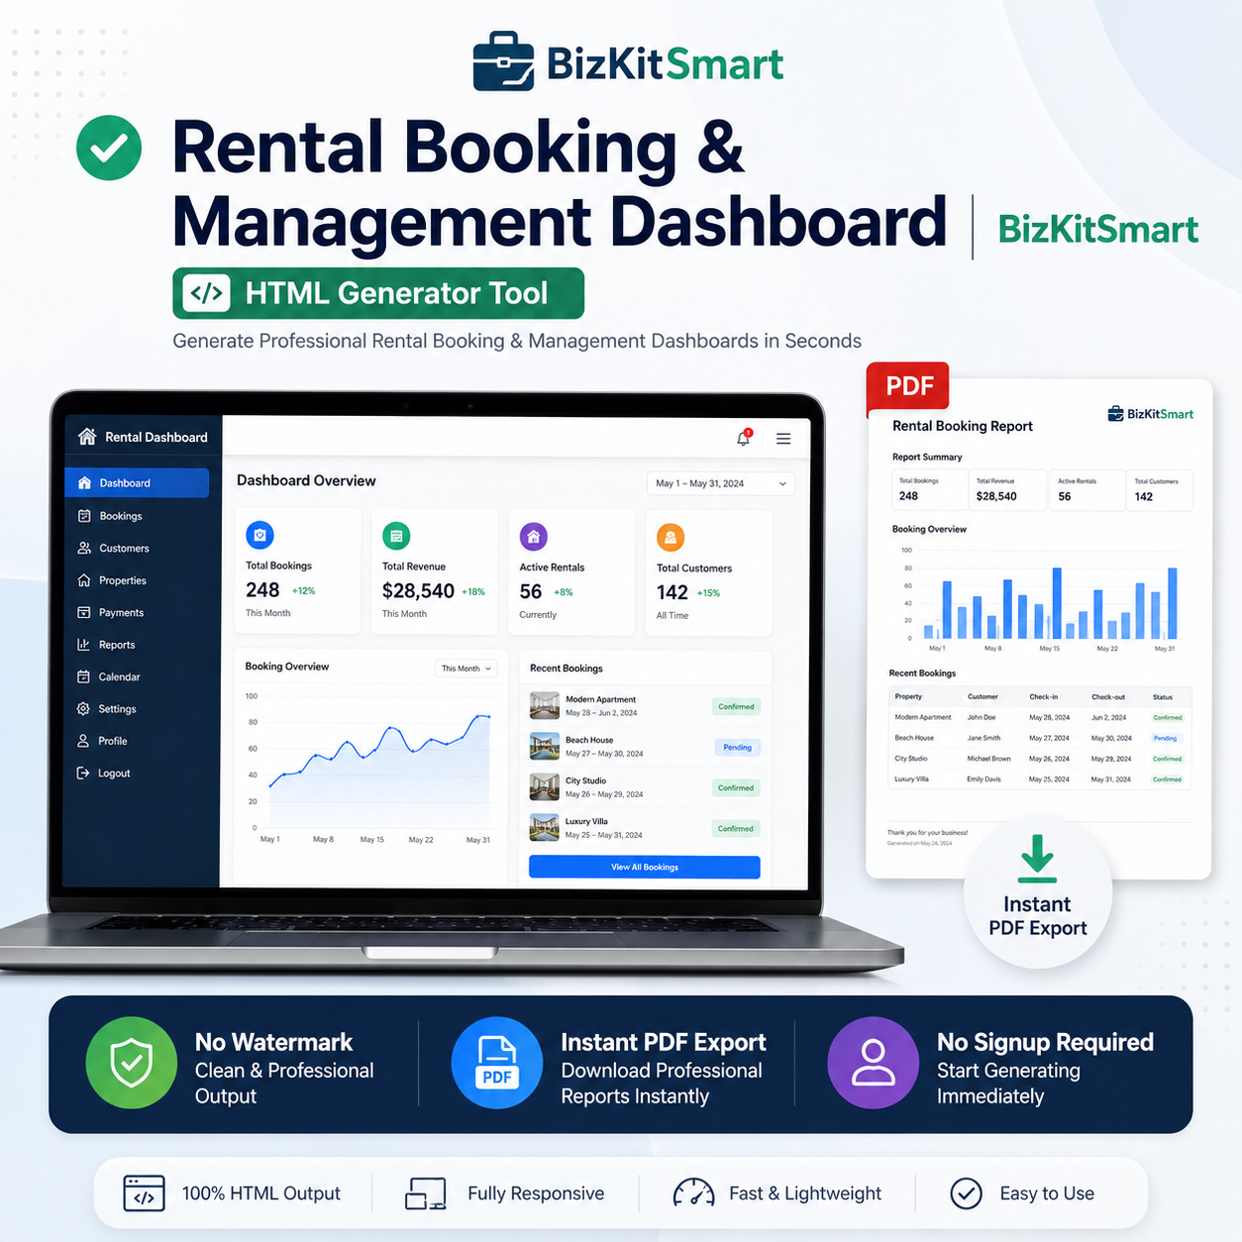The image size is (1242, 1242).
Task: Click the blue PDF file icon in banner
Action: pyautogui.click(x=497, y=1063)
